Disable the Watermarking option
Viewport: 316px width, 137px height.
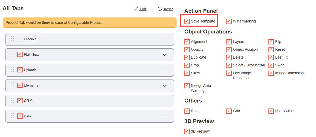pos(229,21)
